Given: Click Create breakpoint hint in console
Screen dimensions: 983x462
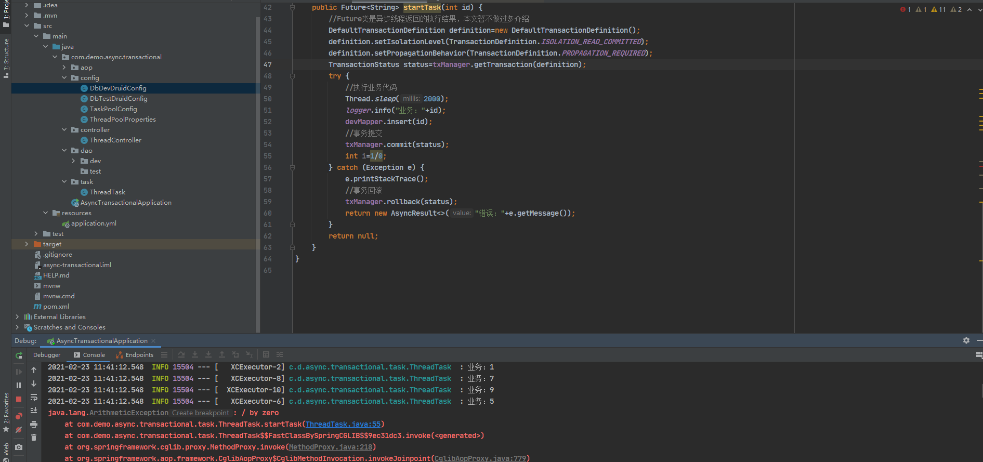Looking at the screenshot, I should pyautogui.click(x=201, y=413).
